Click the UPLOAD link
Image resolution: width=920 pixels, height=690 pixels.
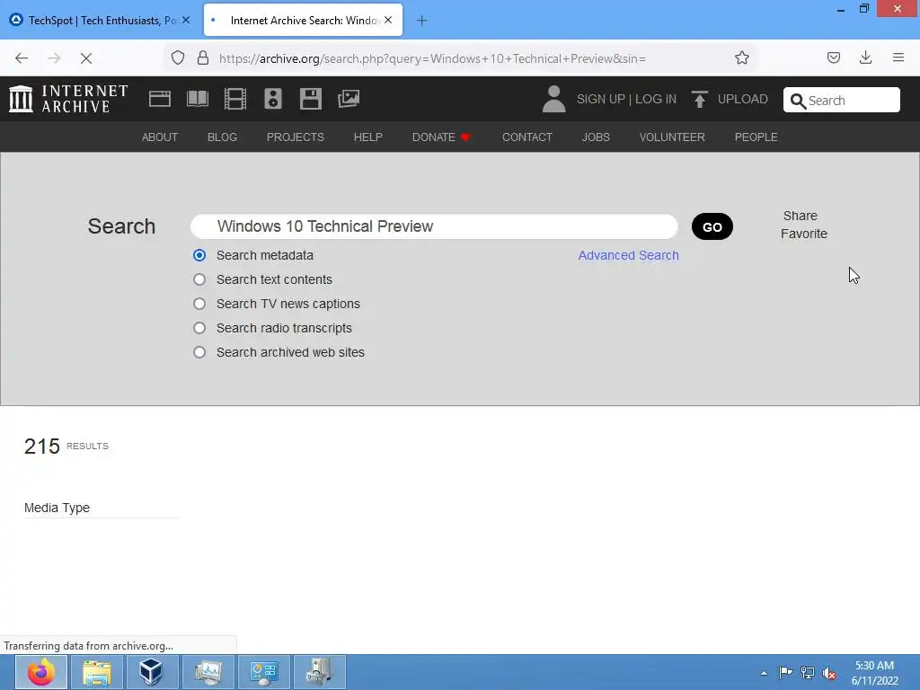742,99
